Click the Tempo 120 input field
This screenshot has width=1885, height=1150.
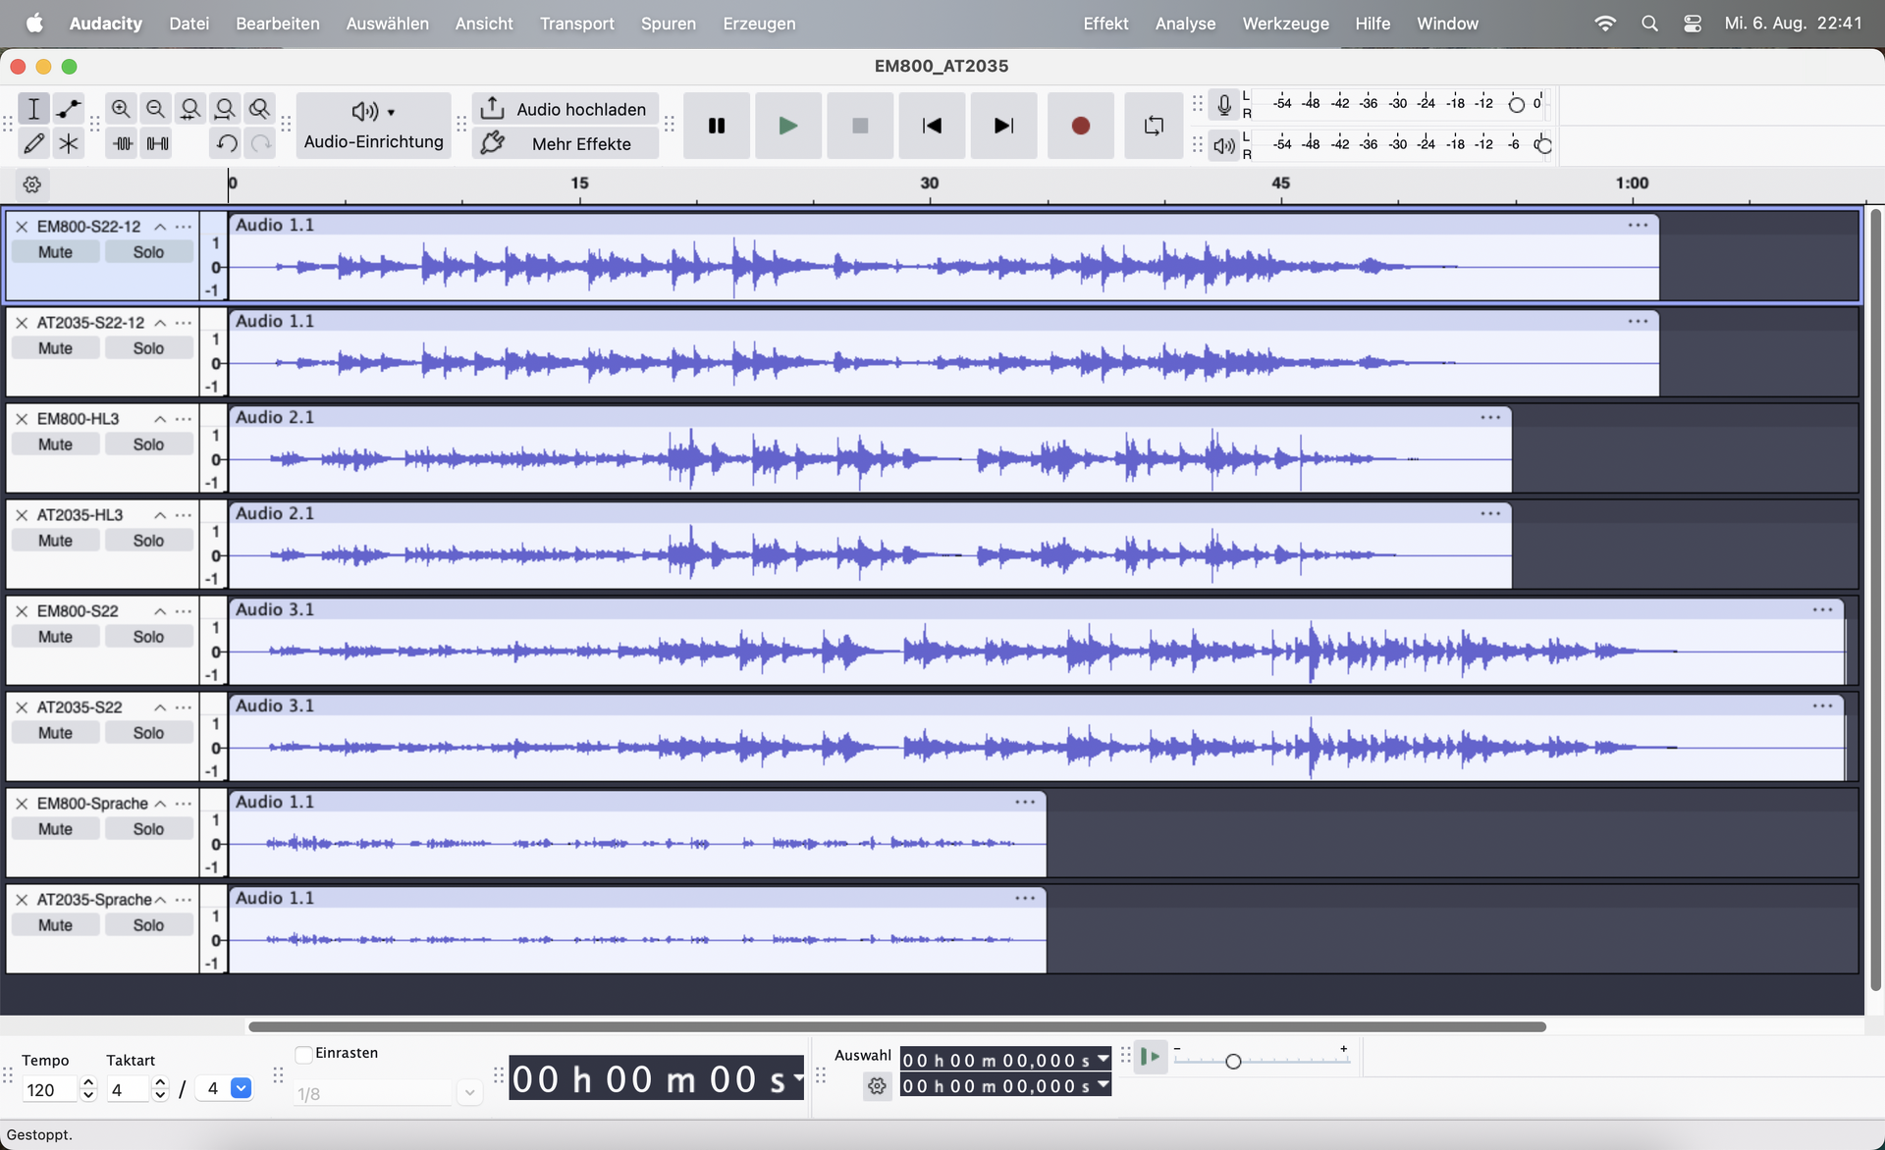coord(50,1089)
